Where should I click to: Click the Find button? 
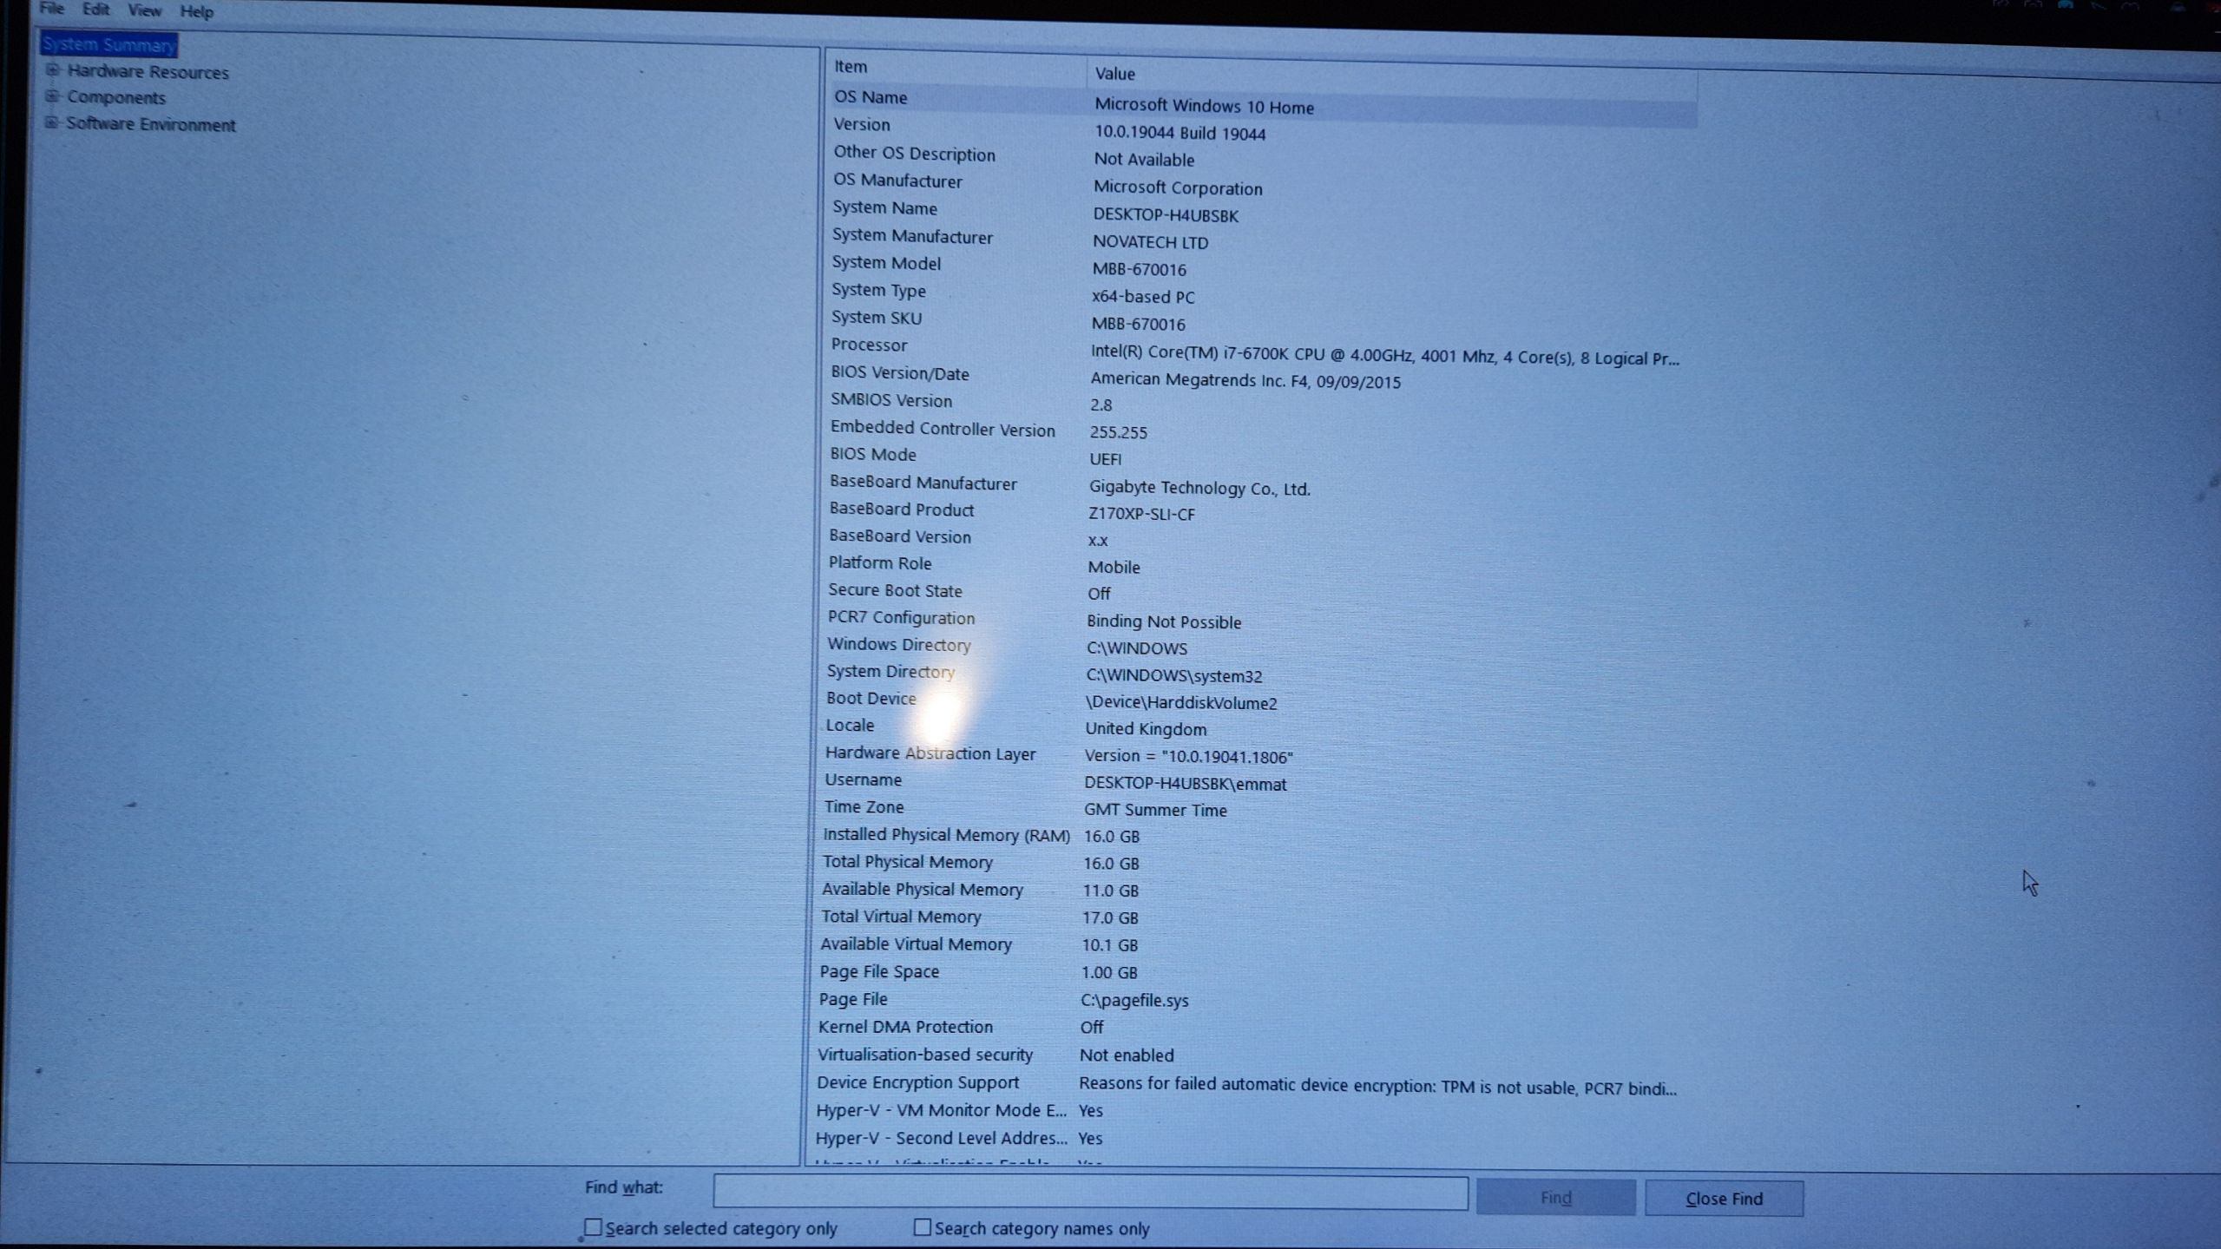tap(1556, 1197)
